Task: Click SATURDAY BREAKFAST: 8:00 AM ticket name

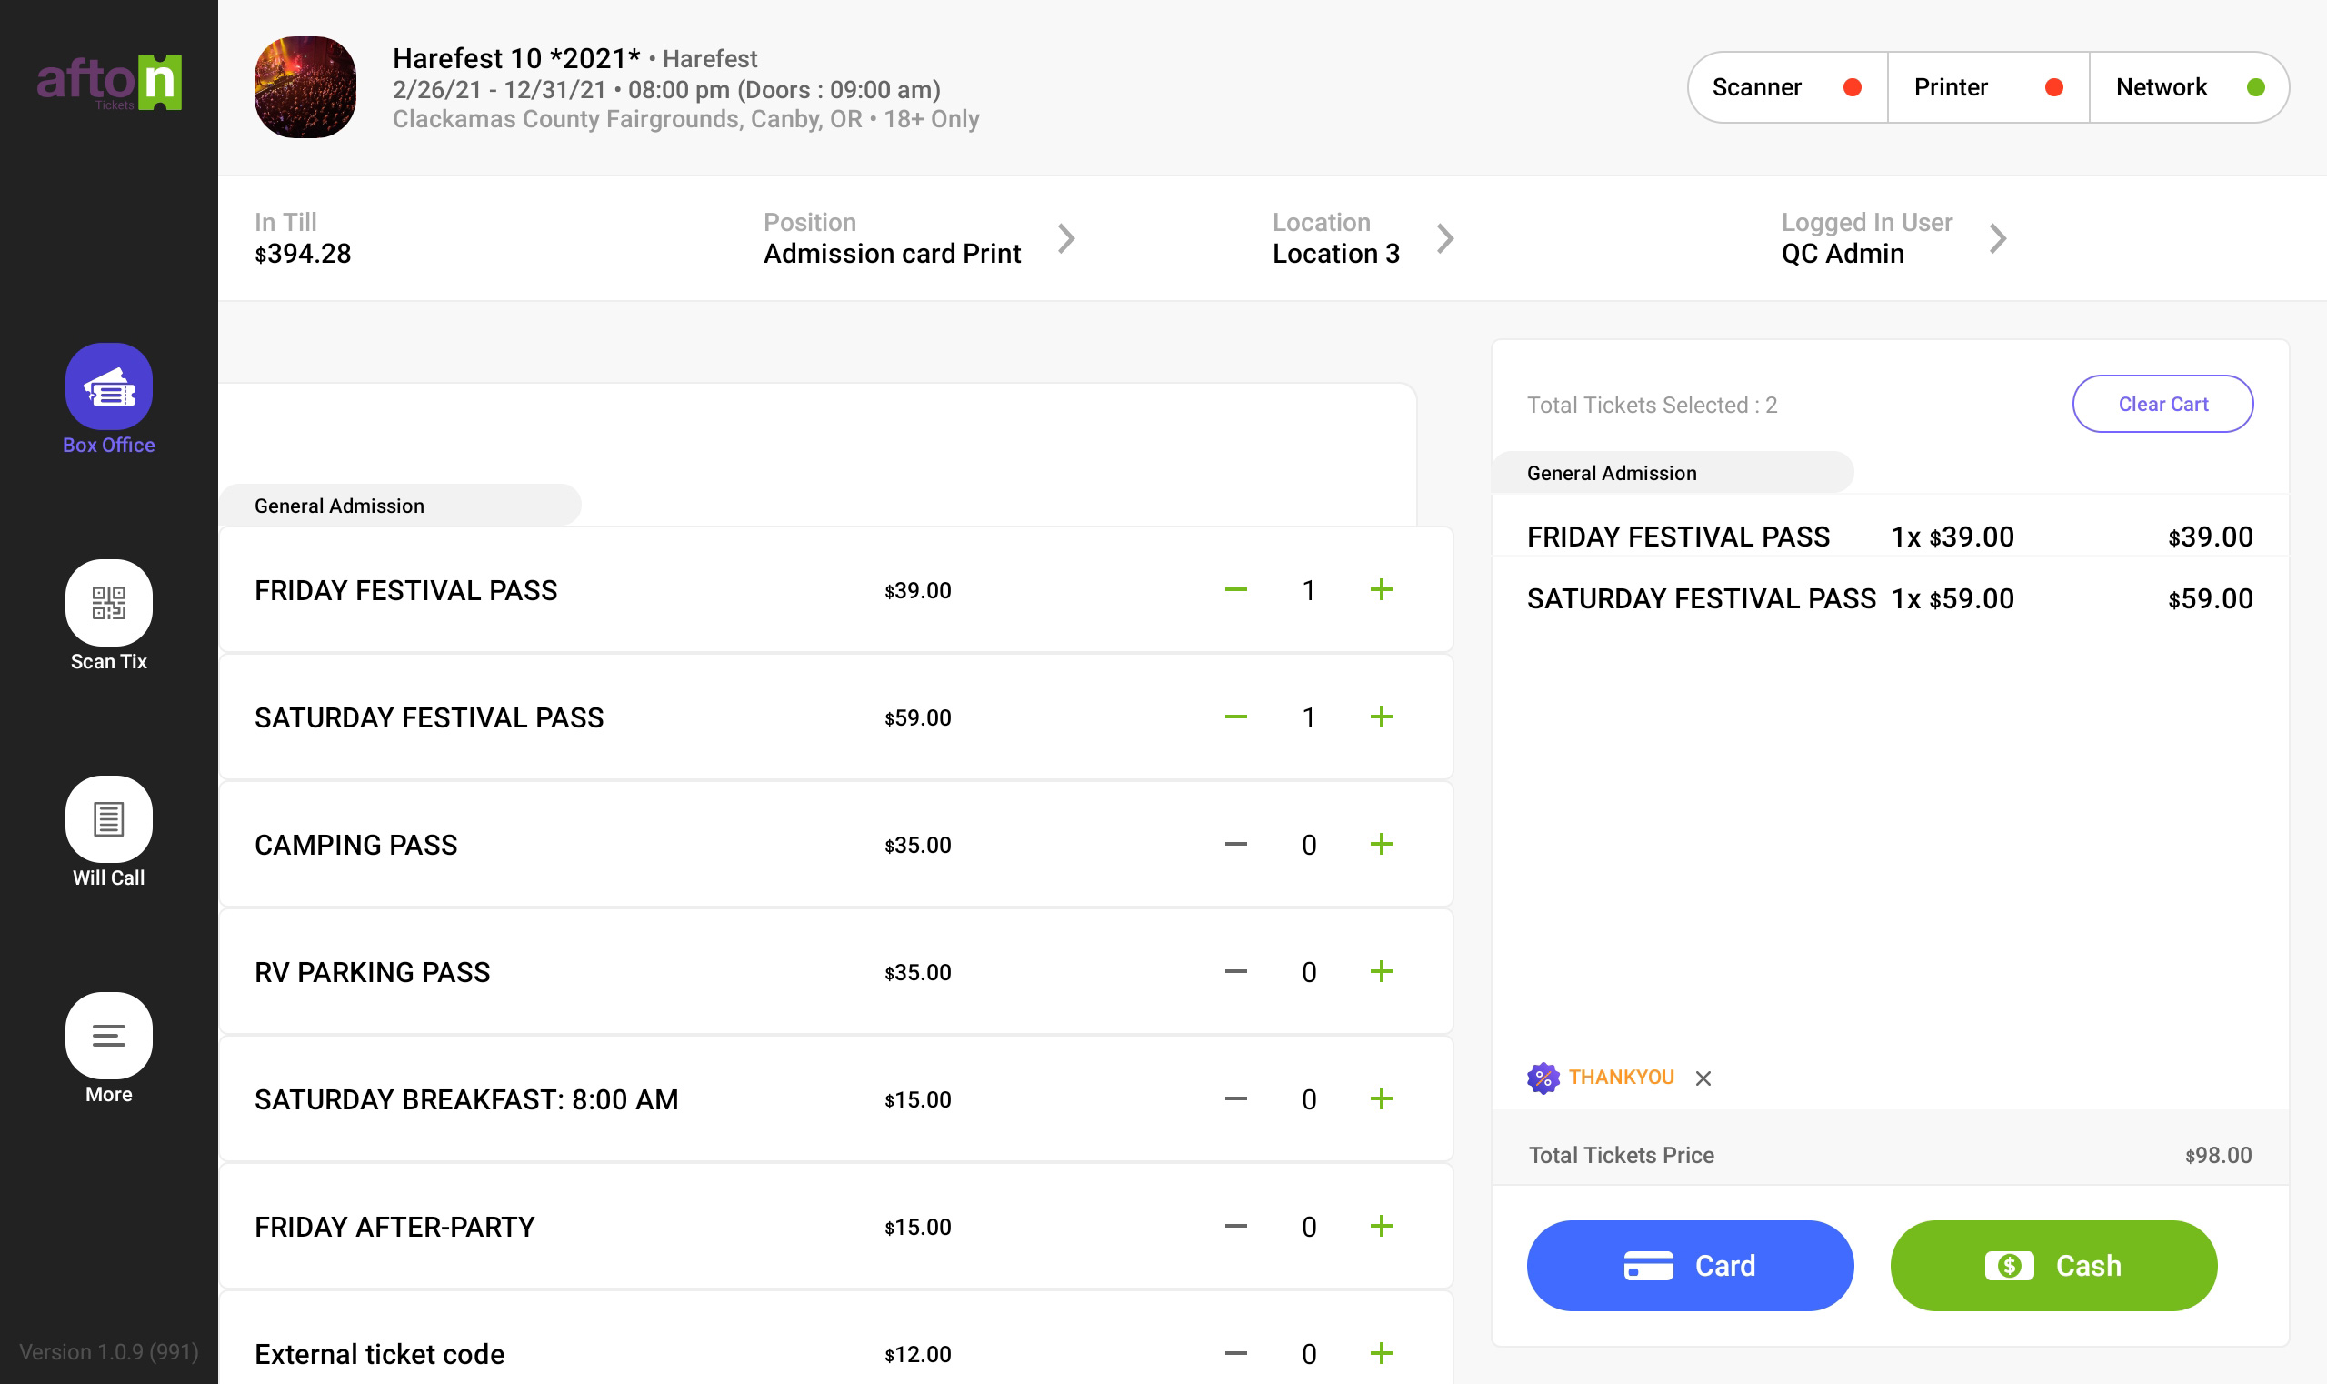Action: 466,1099
